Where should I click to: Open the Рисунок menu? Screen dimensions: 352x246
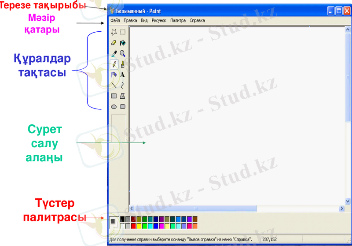click(x=159, y=20)
